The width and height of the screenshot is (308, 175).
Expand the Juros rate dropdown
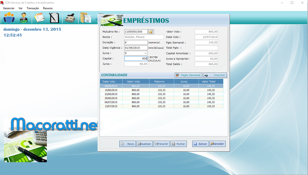click(x=145, y=53)
